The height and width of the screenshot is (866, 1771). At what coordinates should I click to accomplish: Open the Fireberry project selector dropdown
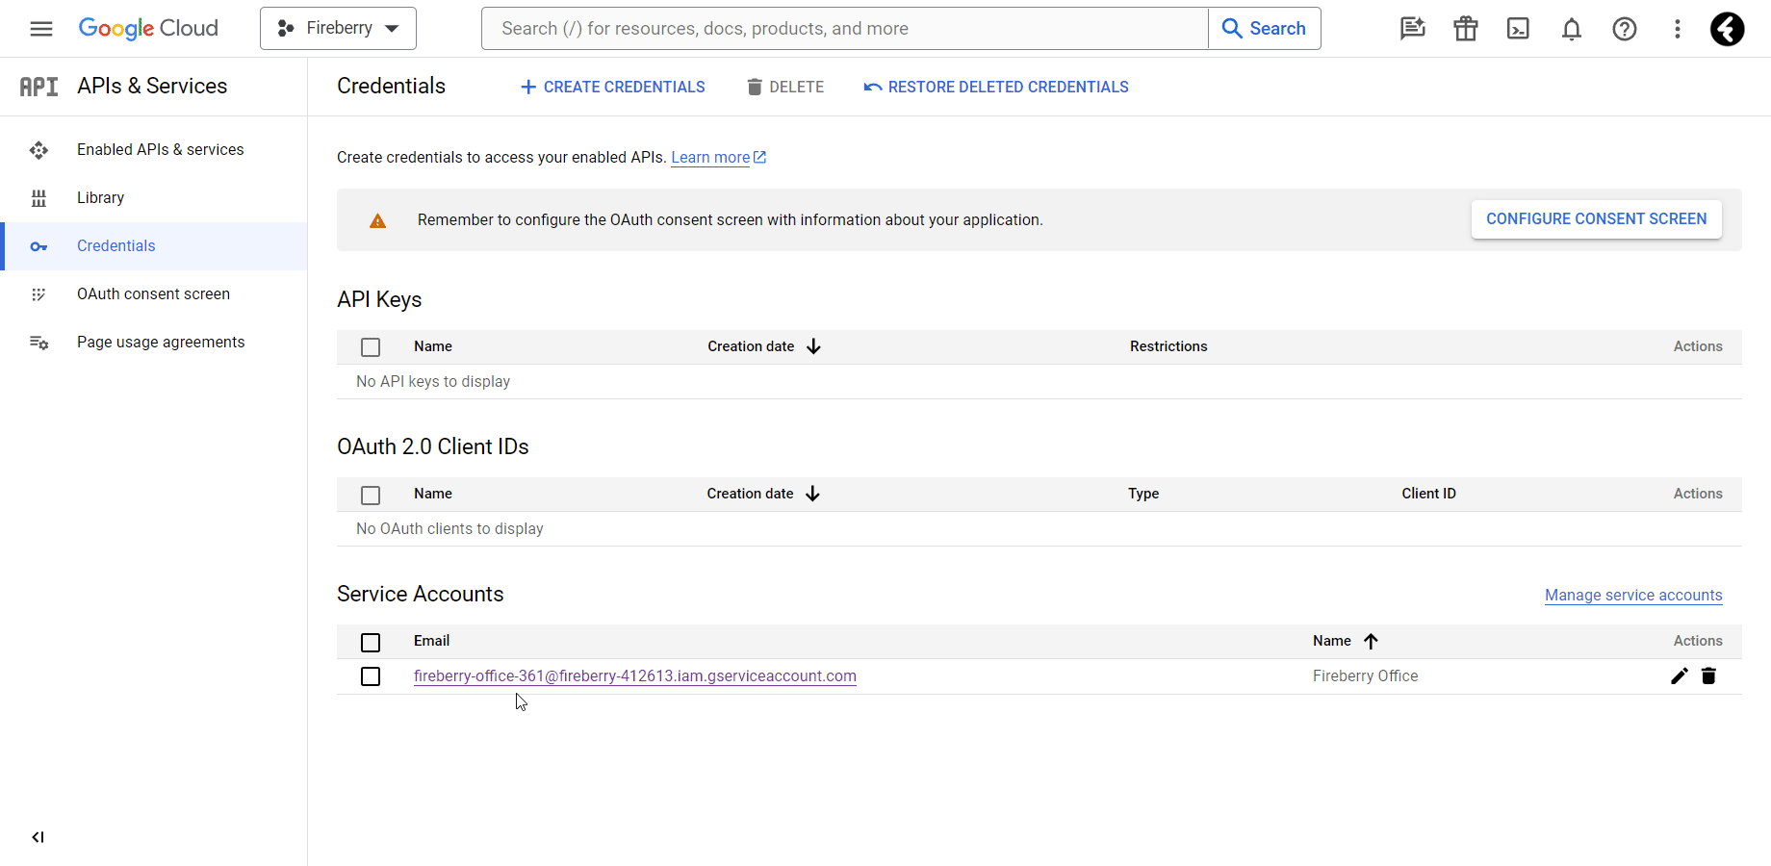(338, 29)
